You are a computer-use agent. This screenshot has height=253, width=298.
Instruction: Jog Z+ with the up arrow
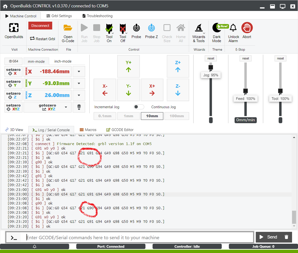(178, 66)
